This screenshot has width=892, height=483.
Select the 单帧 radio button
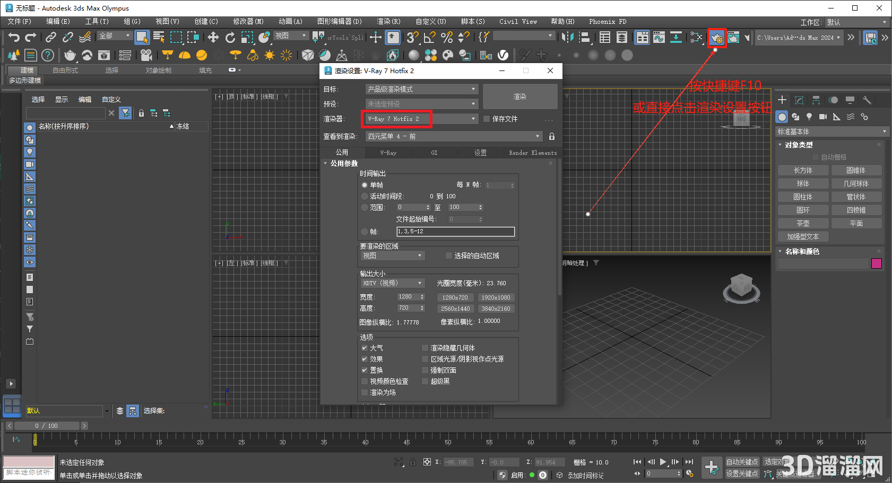(x=365, y=185)
